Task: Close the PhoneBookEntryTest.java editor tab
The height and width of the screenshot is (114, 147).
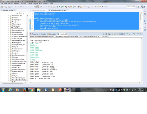Action: click(x=67, y=11)
